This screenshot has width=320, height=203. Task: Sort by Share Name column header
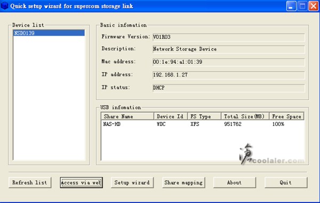click(x=127, y=116)
